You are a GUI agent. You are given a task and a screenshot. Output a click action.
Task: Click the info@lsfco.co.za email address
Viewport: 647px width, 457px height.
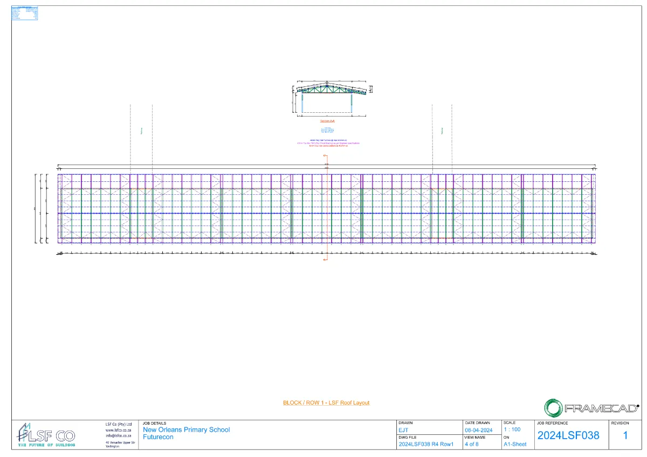click(118, 435)
